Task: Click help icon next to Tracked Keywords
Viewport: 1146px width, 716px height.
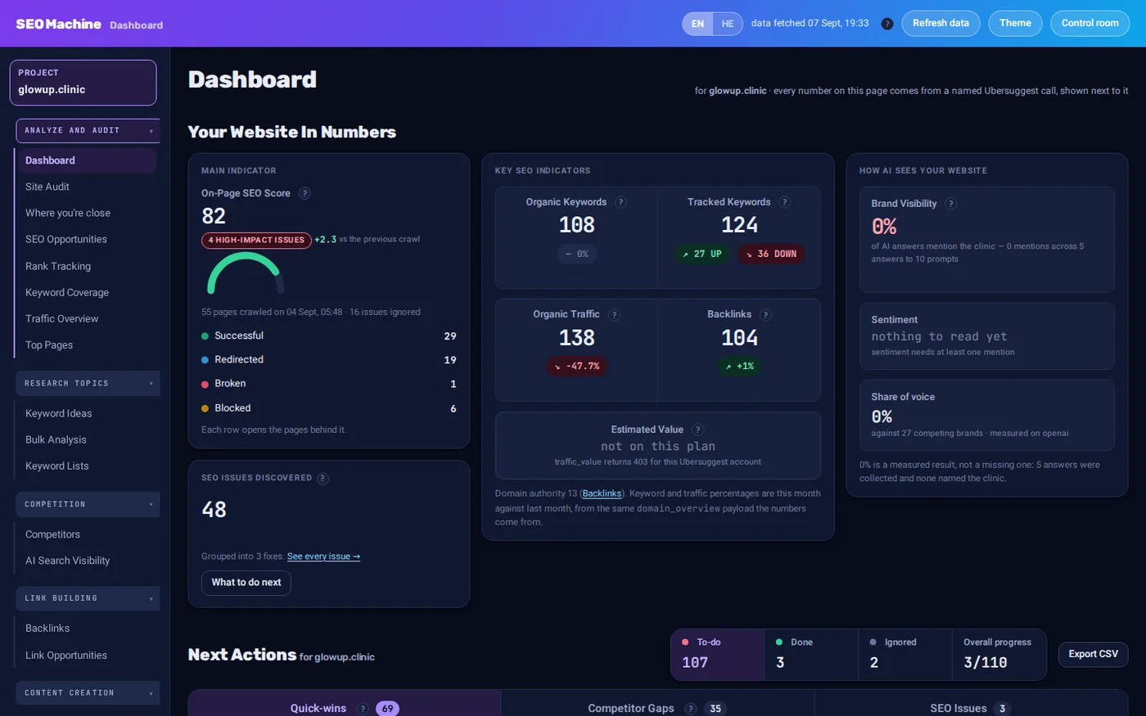Action: [784, 202]
